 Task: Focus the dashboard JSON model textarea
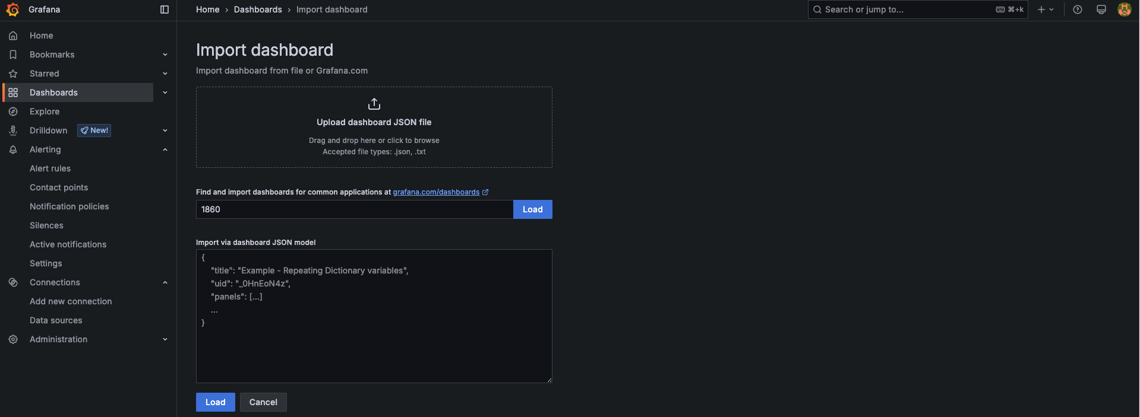coord(374,316)
